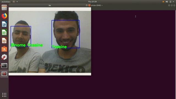Open the app menu next to Activities
176x99 pixels.
point(15,2)
